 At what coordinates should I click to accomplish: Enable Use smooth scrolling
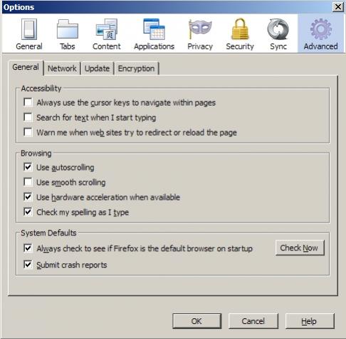coord(28,182)
